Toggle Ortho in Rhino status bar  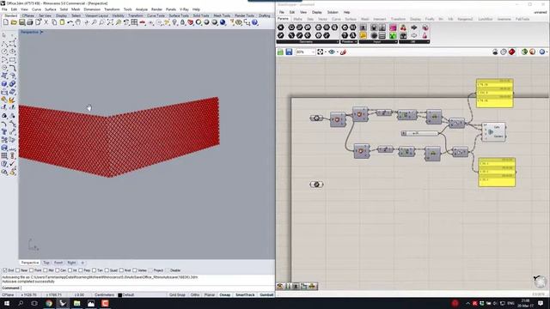pos(195,295)
